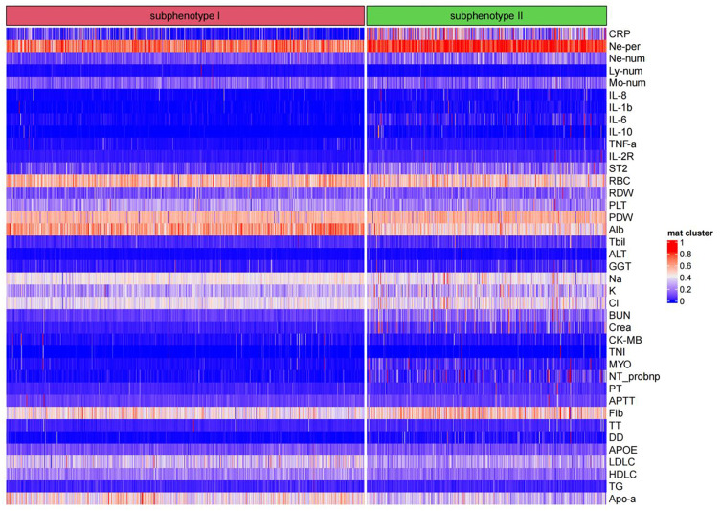Image resolution: width=721 pixels, height=511 pixels.
Task: Click the PT row label
Action: [616, 389]
